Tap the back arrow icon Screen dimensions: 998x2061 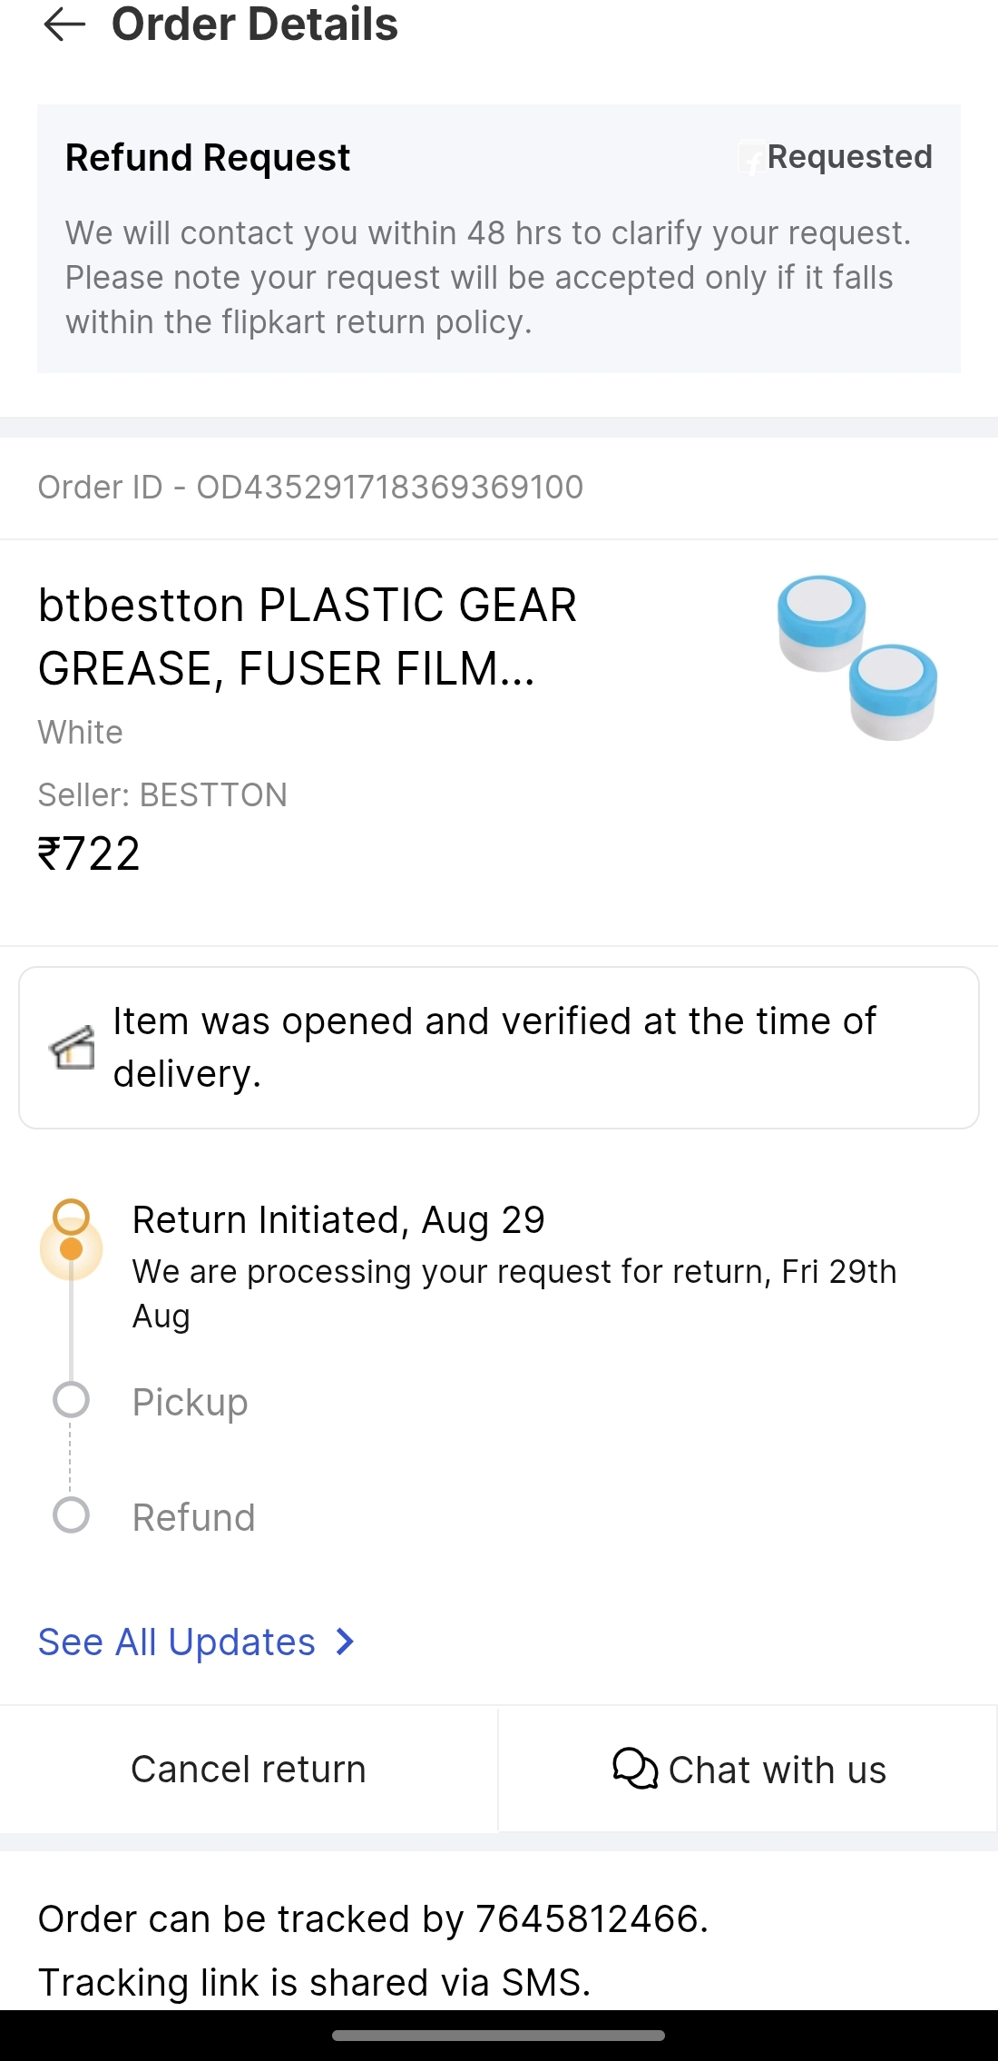[x=64, y=25]
